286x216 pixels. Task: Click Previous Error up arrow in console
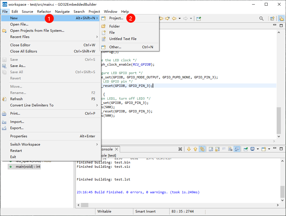(x=195, y=149)
